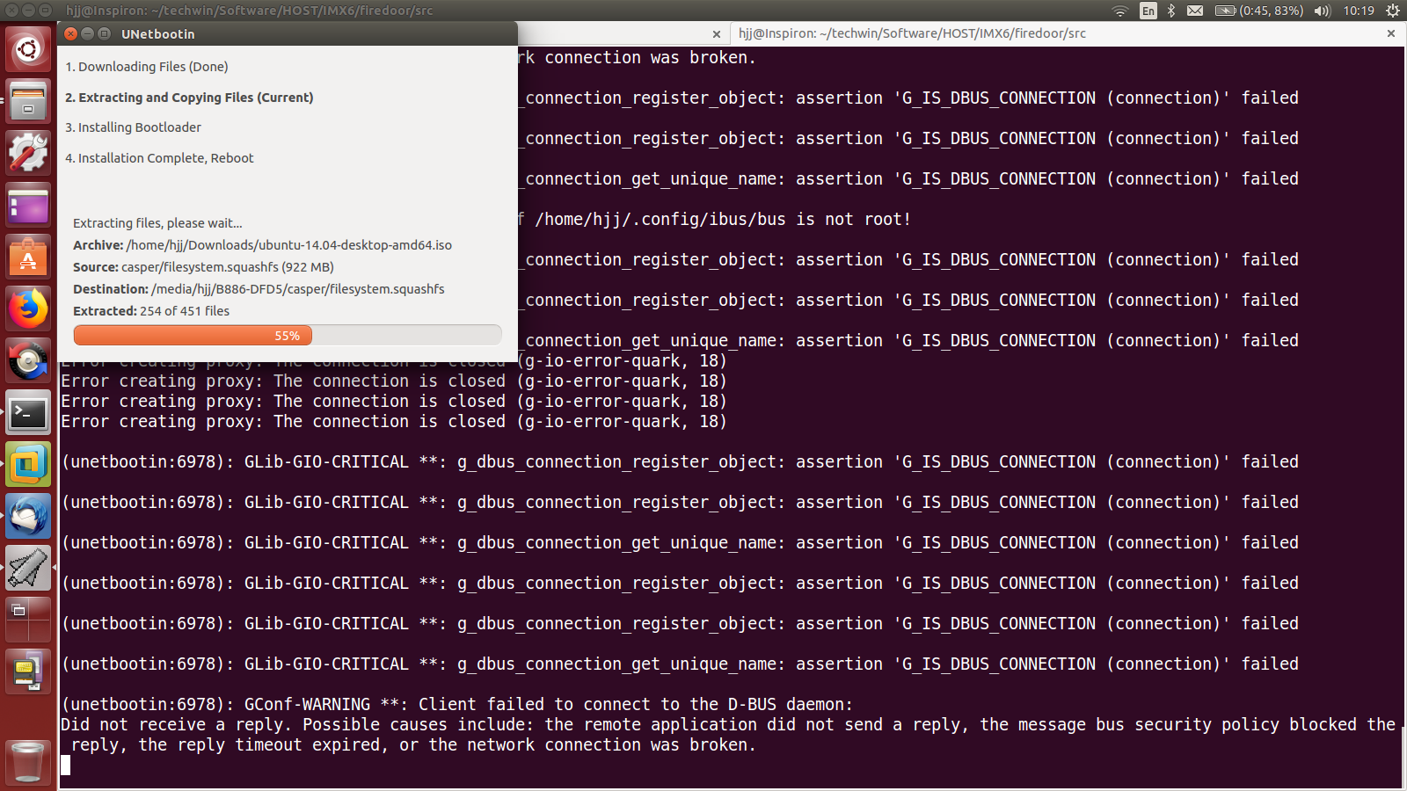Select step 3 Installing Bootloader
1407x791 pixels.
[x=133, y=127]
